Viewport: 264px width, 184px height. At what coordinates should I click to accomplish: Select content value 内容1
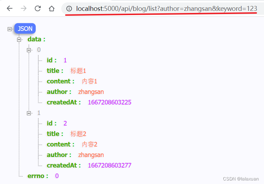click(x=90, y=81)
